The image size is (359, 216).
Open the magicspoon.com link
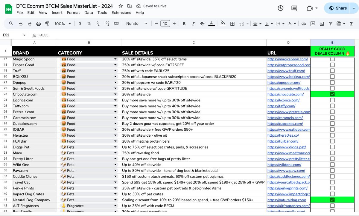287,59
